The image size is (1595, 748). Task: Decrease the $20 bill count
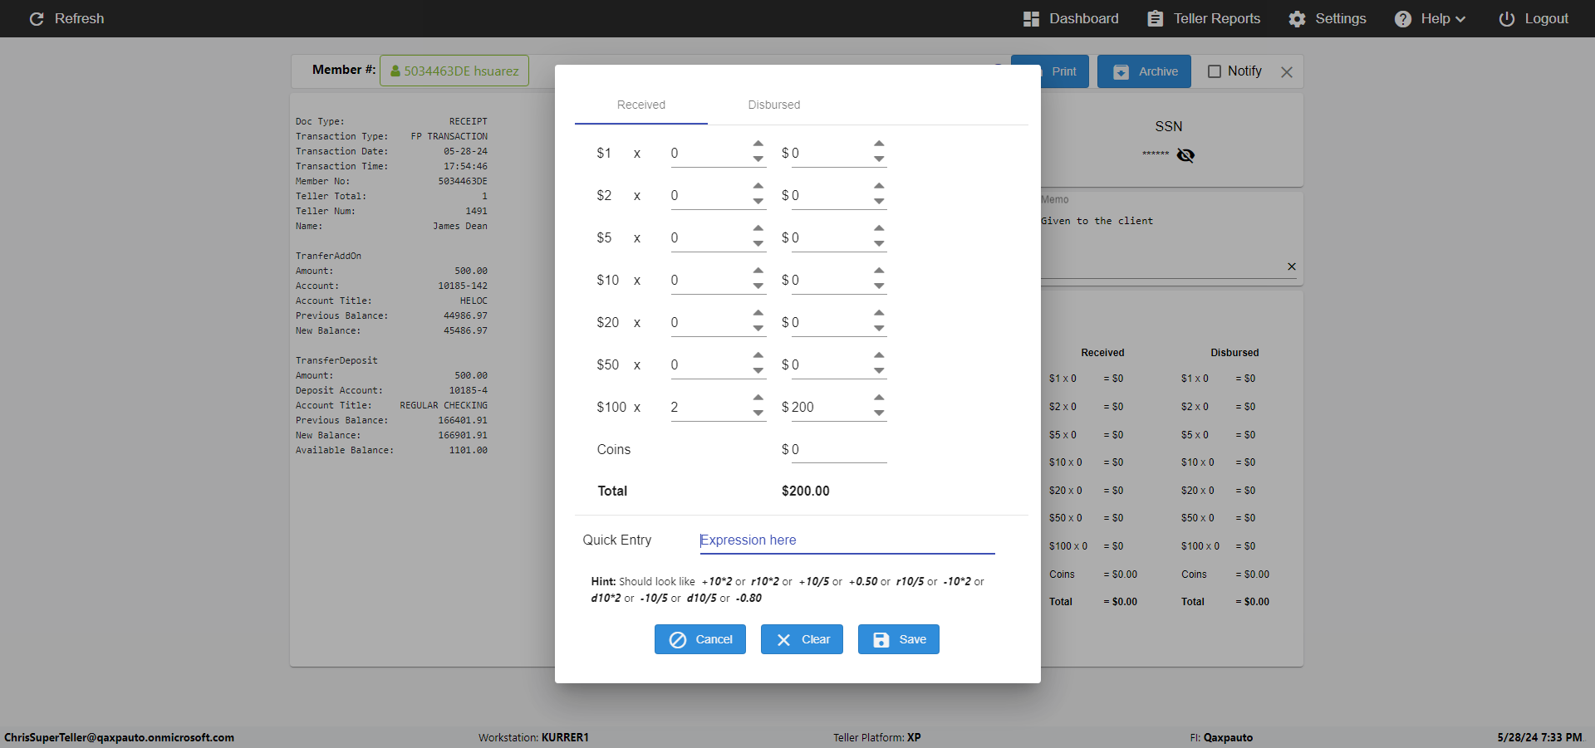758,329
